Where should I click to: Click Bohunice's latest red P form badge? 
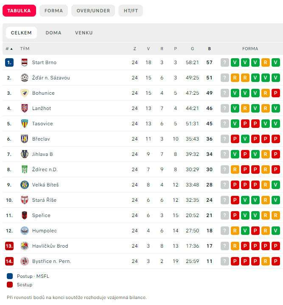[x=276, y=93]
